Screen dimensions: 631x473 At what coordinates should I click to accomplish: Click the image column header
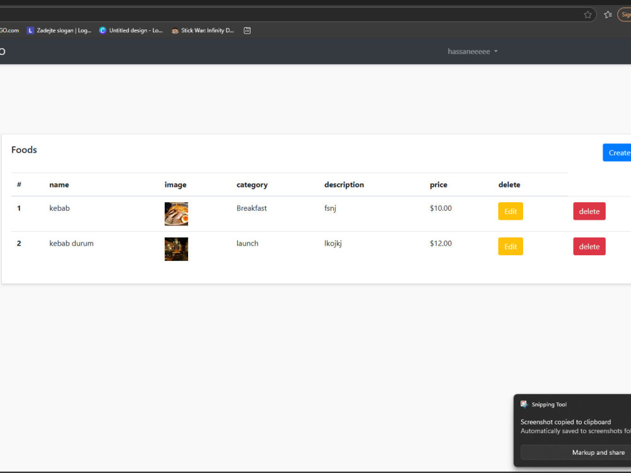coord(175,184)
